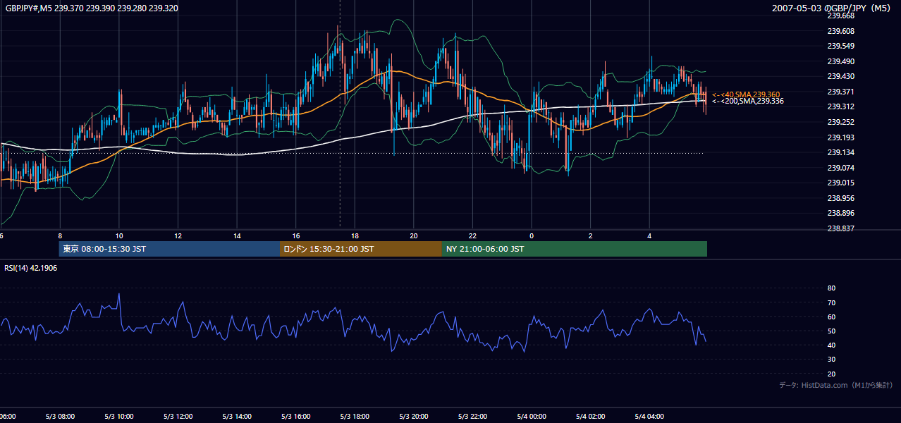Click the RSI scale value 30
901x423 pixels.
click(831, 360)
